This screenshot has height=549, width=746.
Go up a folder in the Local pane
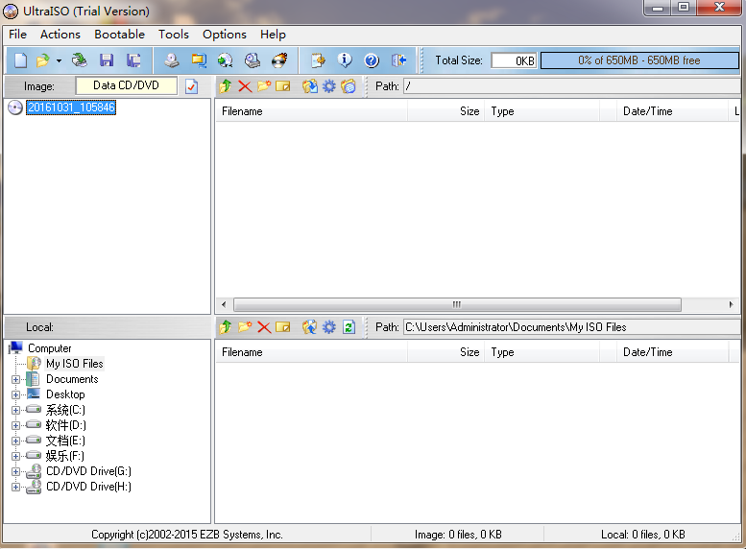click(226, 327)
